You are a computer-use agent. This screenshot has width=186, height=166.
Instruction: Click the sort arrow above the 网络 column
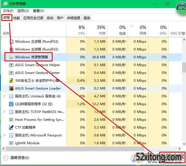click(131, 27)
